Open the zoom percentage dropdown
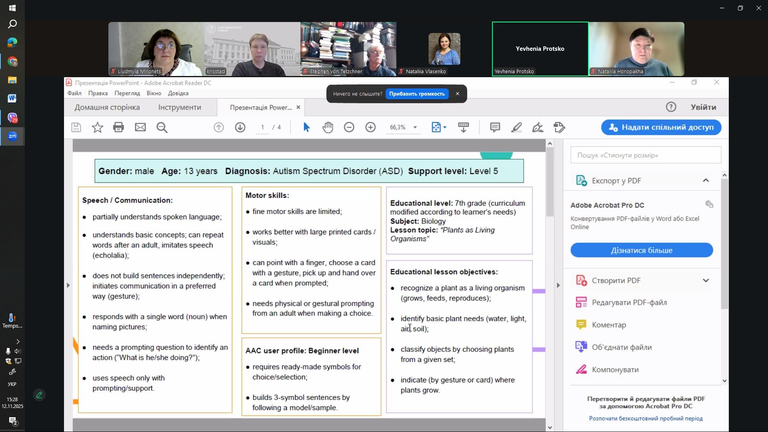This screenshot has height=432, width=768. (x=415, y=128)
